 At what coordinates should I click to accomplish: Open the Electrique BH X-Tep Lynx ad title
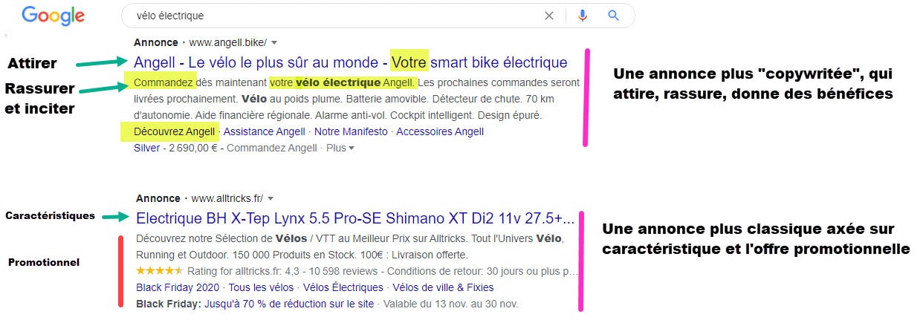(355, 218)
